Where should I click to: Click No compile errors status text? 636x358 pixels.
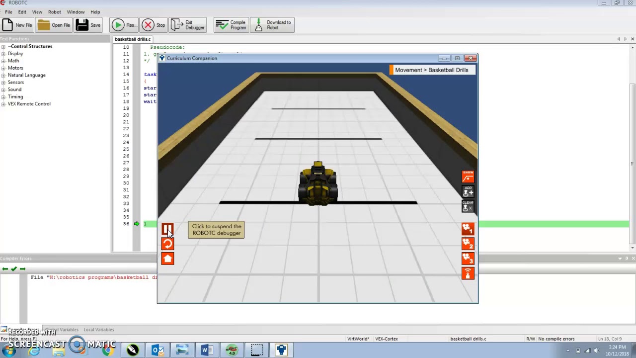coord(556,339)
